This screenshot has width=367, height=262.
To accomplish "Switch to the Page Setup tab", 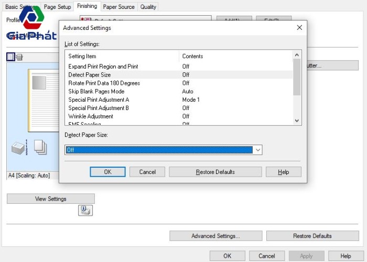I will click(x=57, y=7).
